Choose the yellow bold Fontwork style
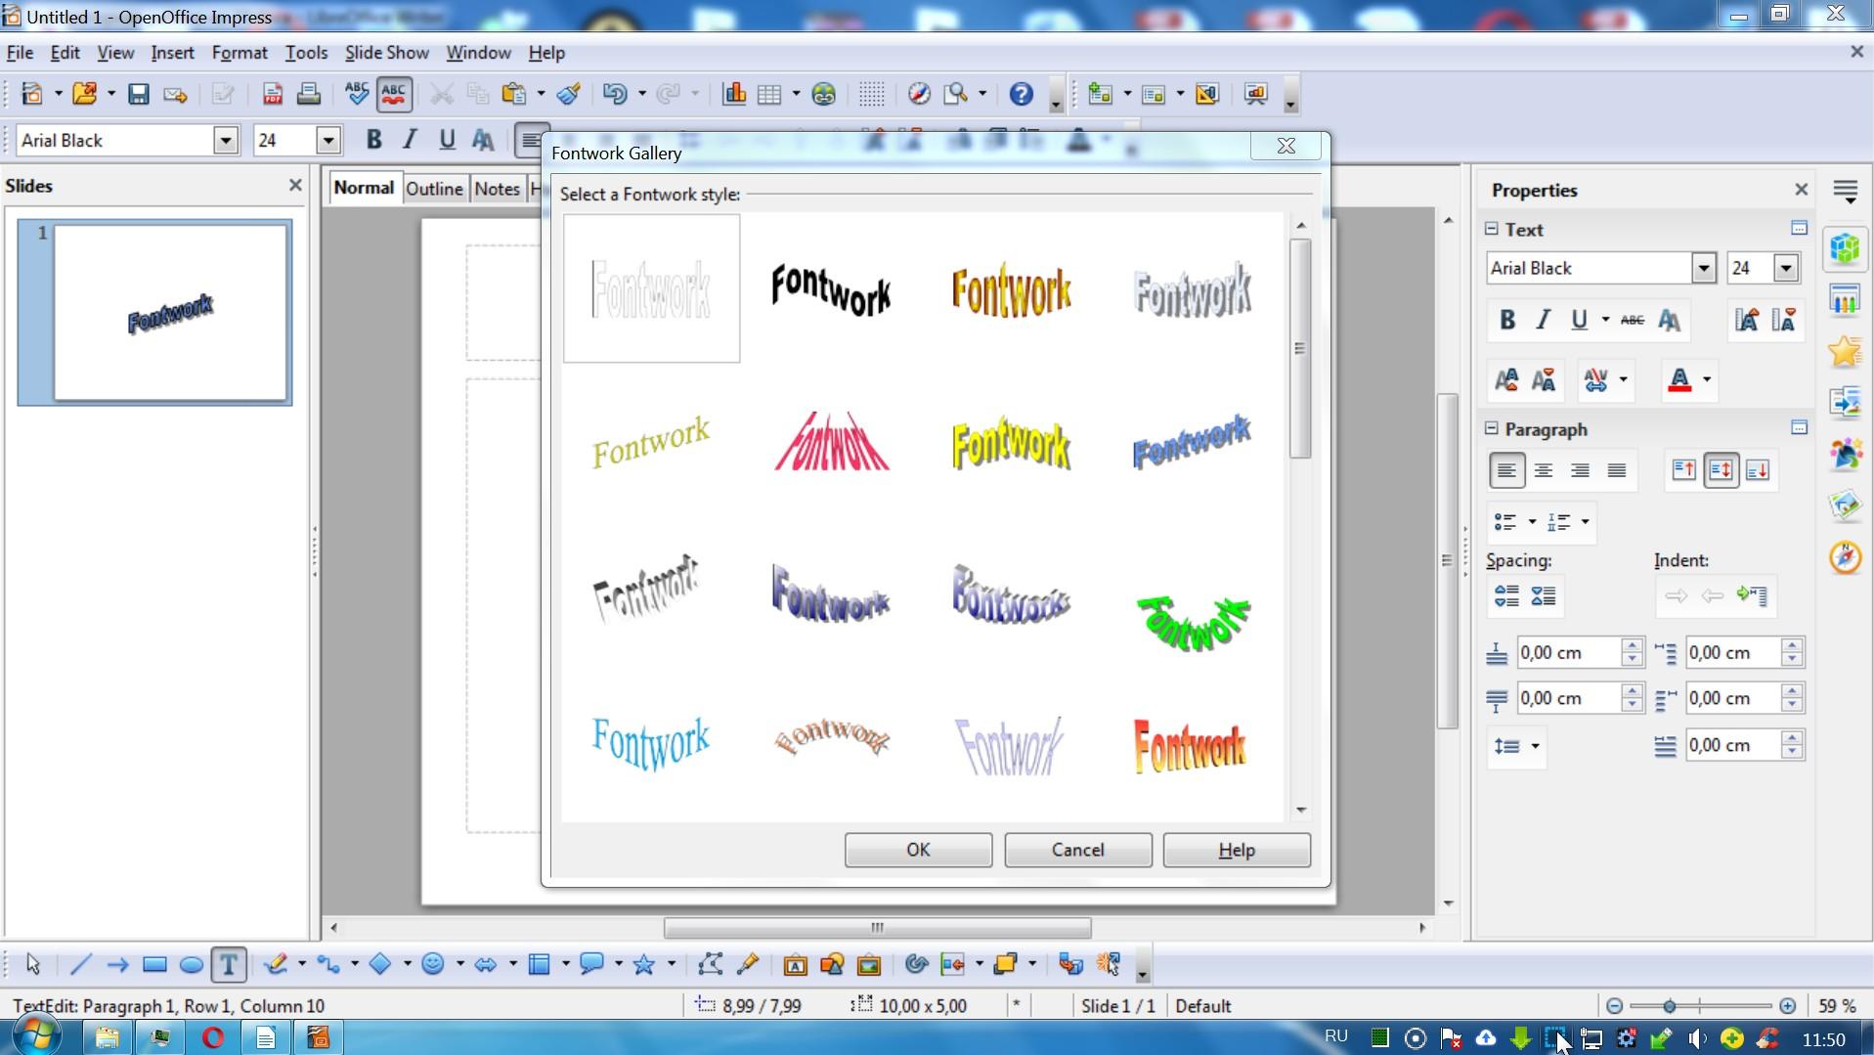The height and width of the screenshot is (1055, 1874). pyautogui.click(x=1012, y=444)
